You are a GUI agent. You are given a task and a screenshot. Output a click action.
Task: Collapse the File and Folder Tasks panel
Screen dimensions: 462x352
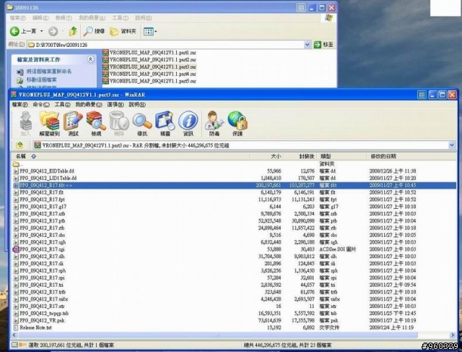click(91, 59)
